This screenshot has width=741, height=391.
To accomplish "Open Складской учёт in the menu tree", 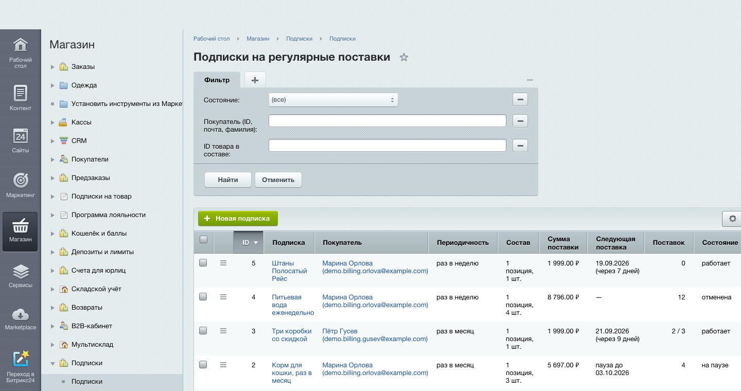I will (x=96, y=289).
